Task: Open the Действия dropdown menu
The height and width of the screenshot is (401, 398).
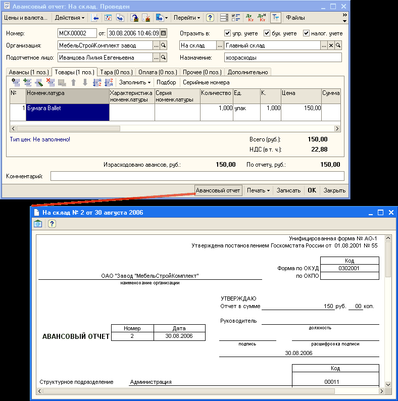Action: pyautogui.click(x=69, y=18)
